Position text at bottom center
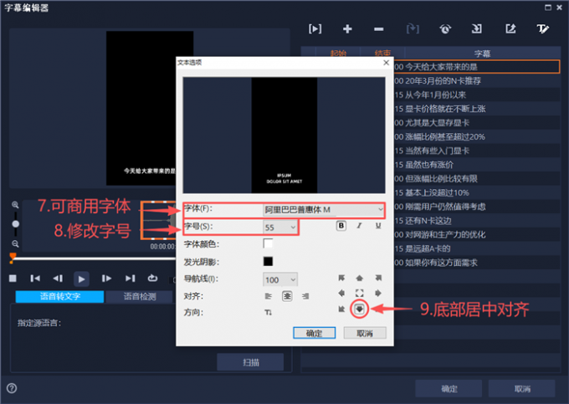Viewport: 569px width, 404px height. click(x=359, y=309)
